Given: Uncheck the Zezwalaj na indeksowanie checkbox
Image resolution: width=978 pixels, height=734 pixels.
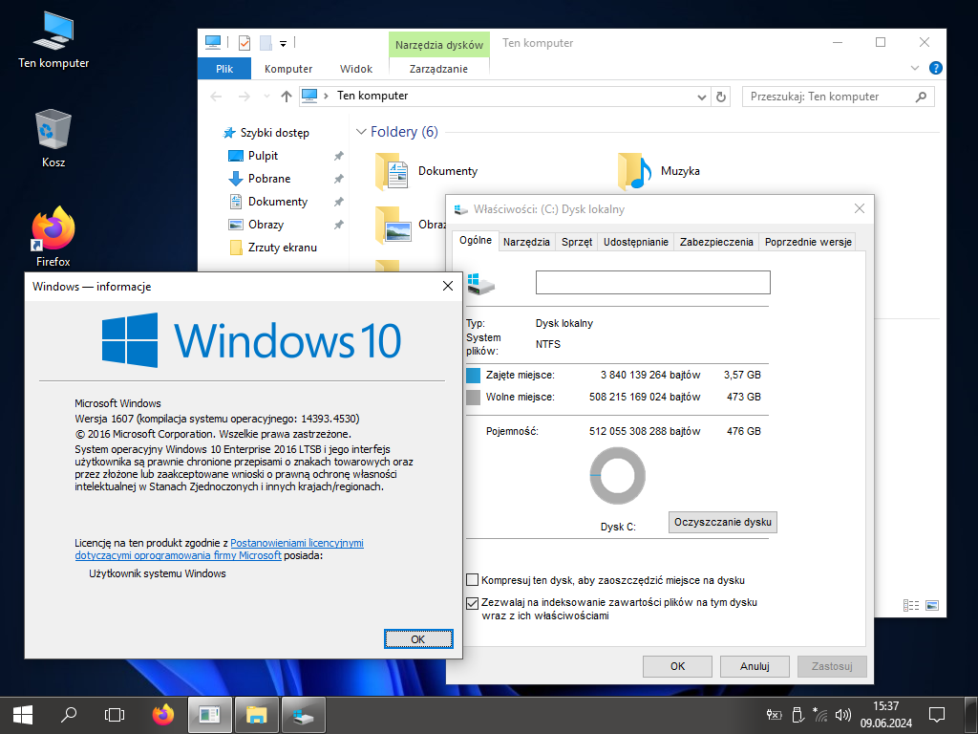Looking at the screenshot, I should pos(472,603).
